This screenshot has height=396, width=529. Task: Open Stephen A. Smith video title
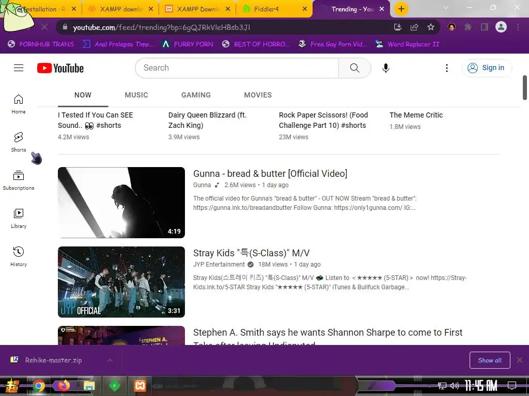pyautogui.click(x=328, y=338)
